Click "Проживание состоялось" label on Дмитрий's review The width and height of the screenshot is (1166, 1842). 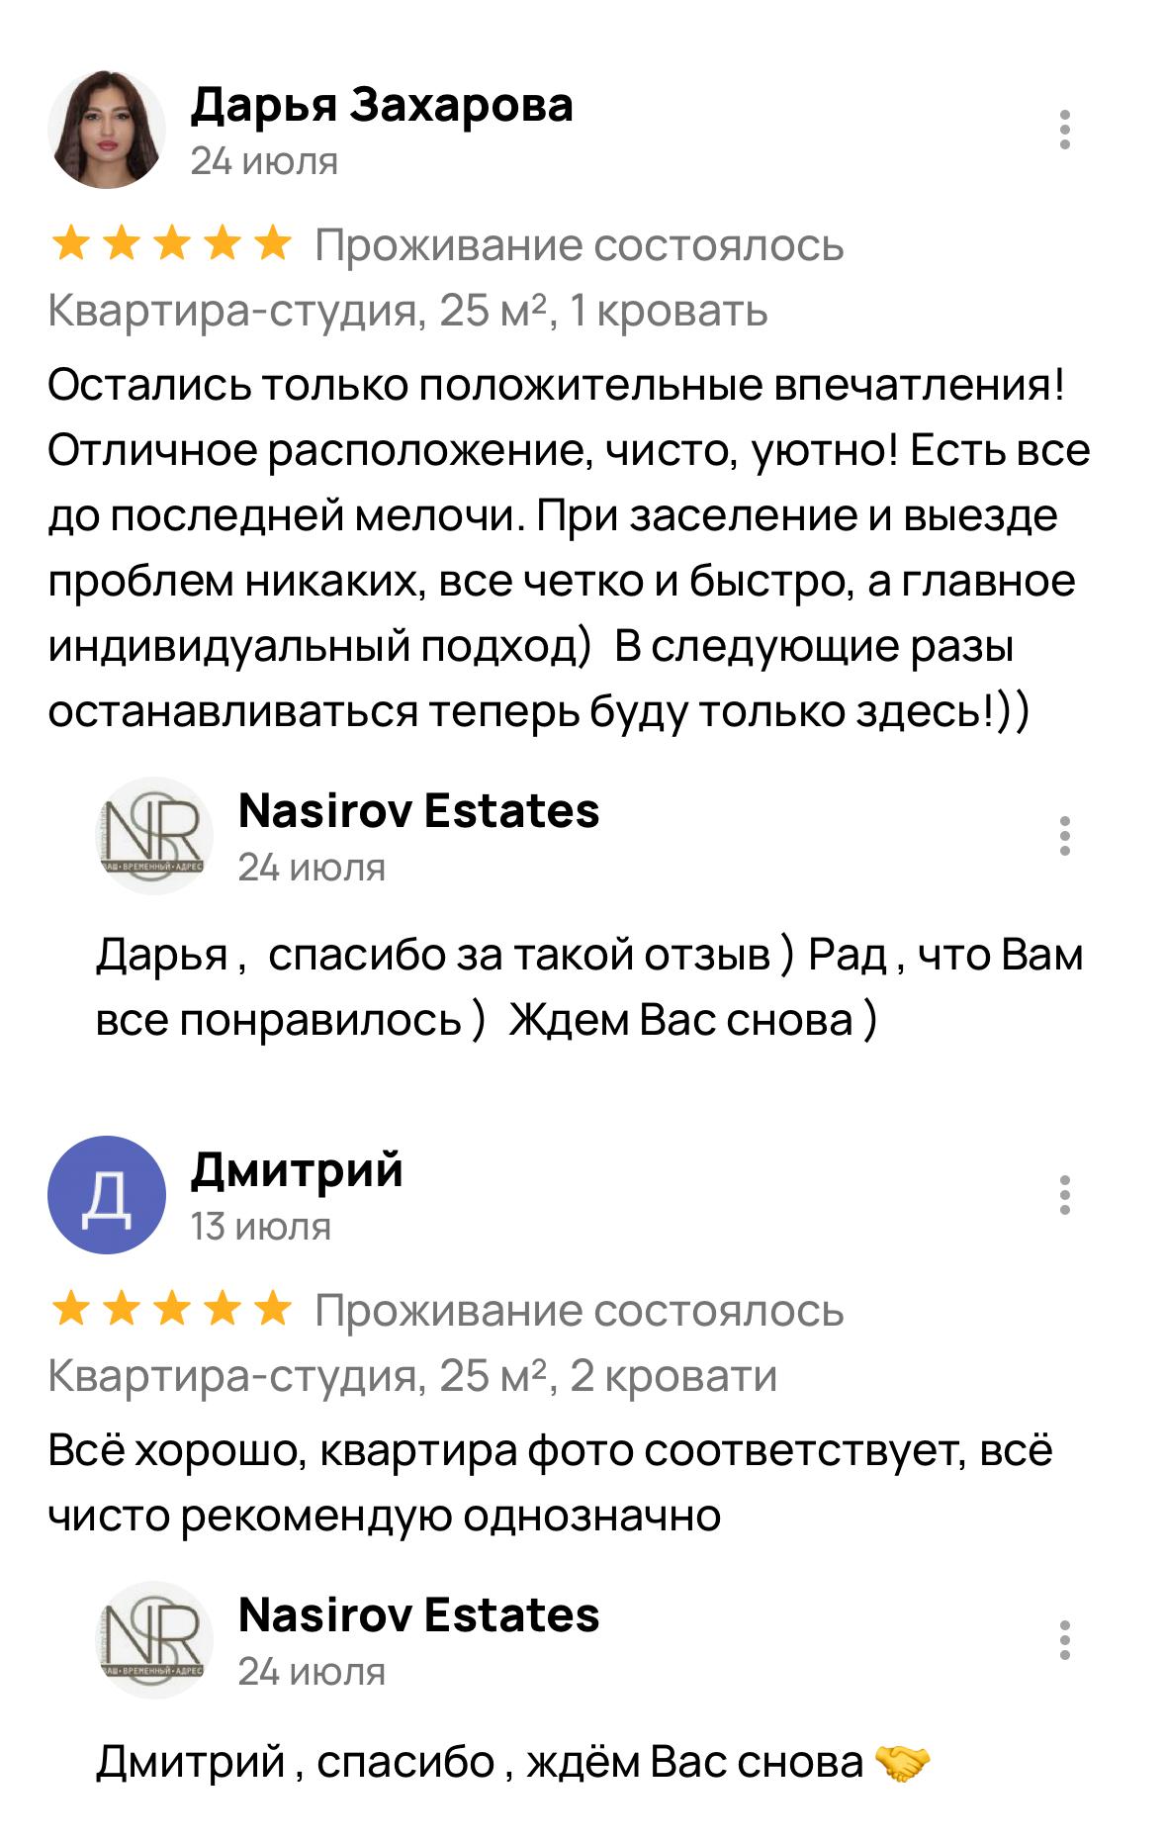tap(579, 1310)
